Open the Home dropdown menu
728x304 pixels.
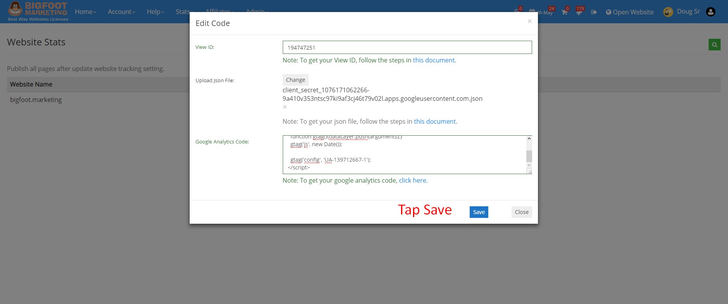(x=85, y=12)
